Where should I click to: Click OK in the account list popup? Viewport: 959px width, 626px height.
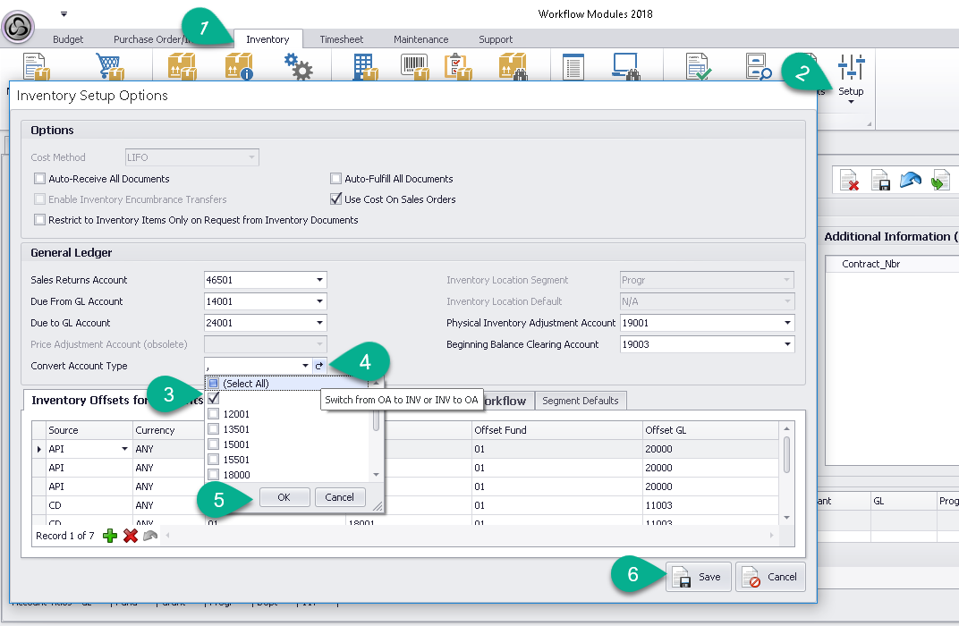coord(284,497)
